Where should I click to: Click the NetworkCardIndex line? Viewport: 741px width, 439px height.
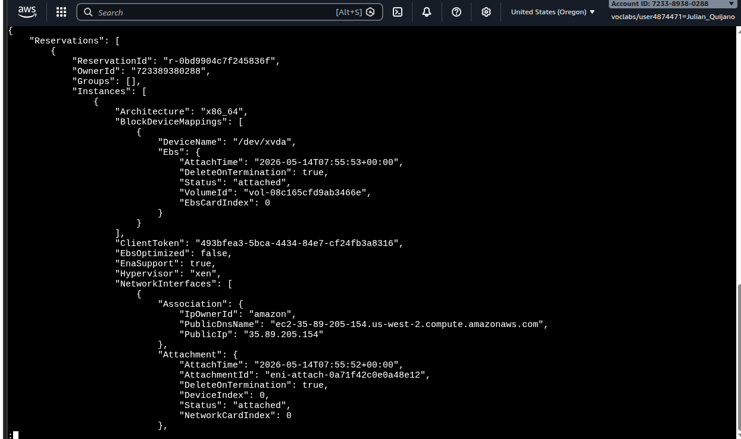[x=235, y=415]
